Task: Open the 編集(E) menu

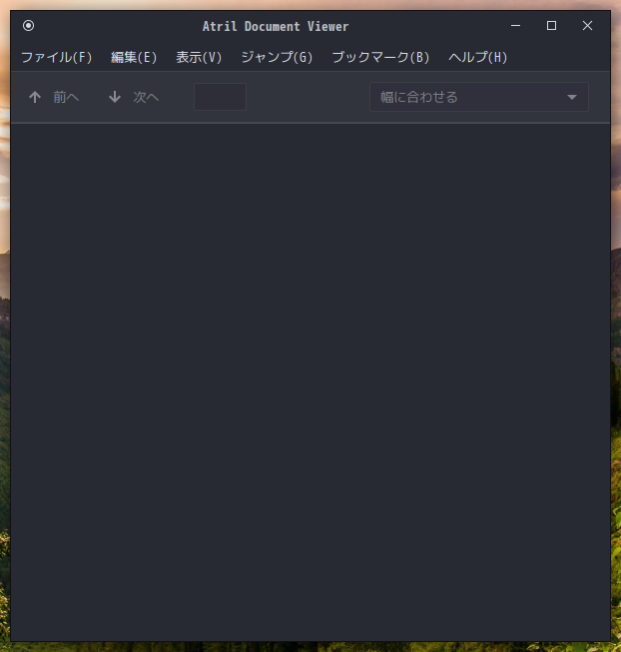Action: (x=134, y=57)
